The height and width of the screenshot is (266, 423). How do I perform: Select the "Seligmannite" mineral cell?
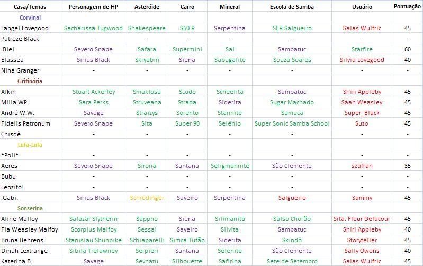pyautogui.click(x=230, y=166)
